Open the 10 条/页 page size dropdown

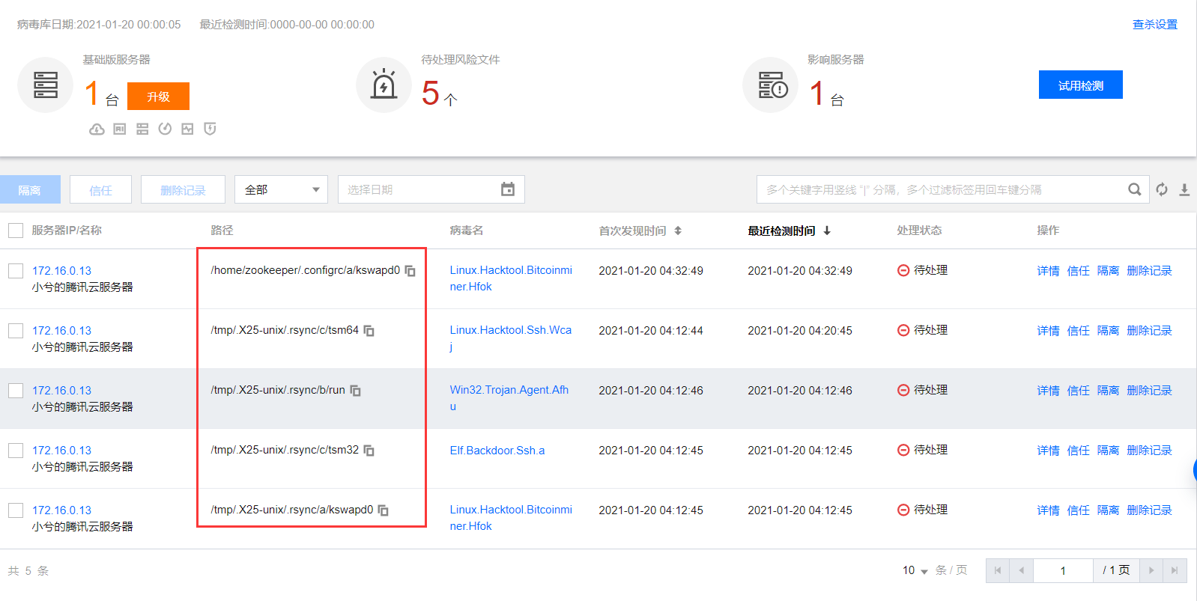click(x=915, y=570)
